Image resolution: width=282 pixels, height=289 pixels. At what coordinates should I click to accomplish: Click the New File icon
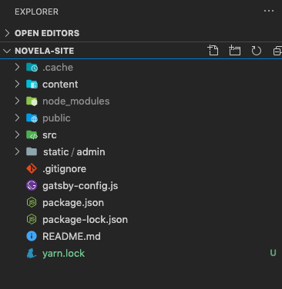(213, 51)
